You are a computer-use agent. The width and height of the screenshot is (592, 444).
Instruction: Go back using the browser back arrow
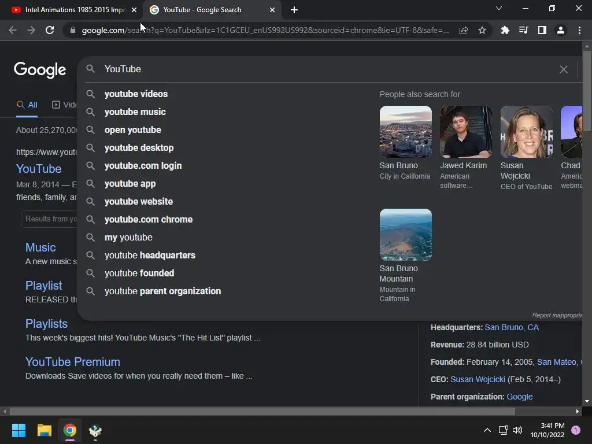13,30
